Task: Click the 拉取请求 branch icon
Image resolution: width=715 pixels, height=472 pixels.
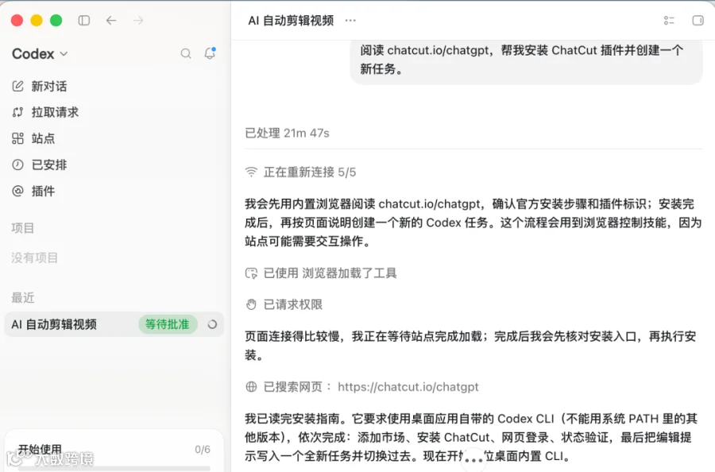Action: pos(17,112)
